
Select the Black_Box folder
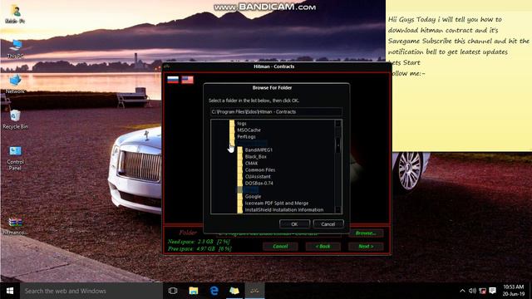tap(256, 157)
